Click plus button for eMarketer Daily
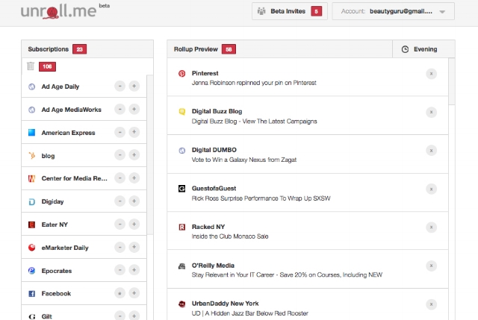The height and width of the screenshot is (320, 478). (134, 247)
